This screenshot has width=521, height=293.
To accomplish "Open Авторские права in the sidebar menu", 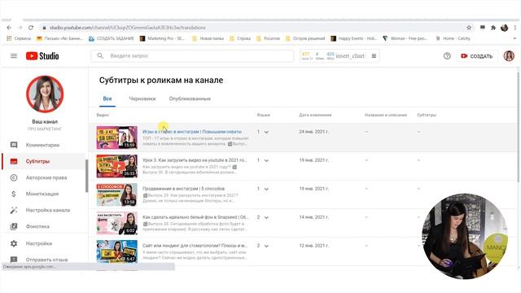I will (46, 177).
